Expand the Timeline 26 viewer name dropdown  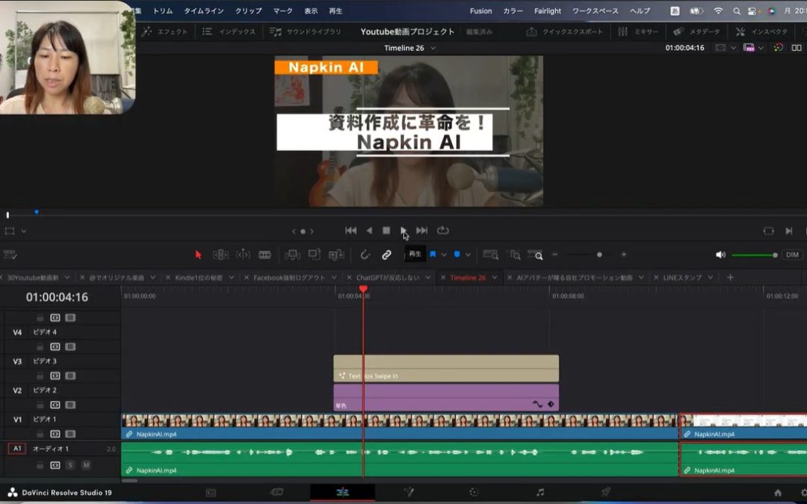click(433, 49)
